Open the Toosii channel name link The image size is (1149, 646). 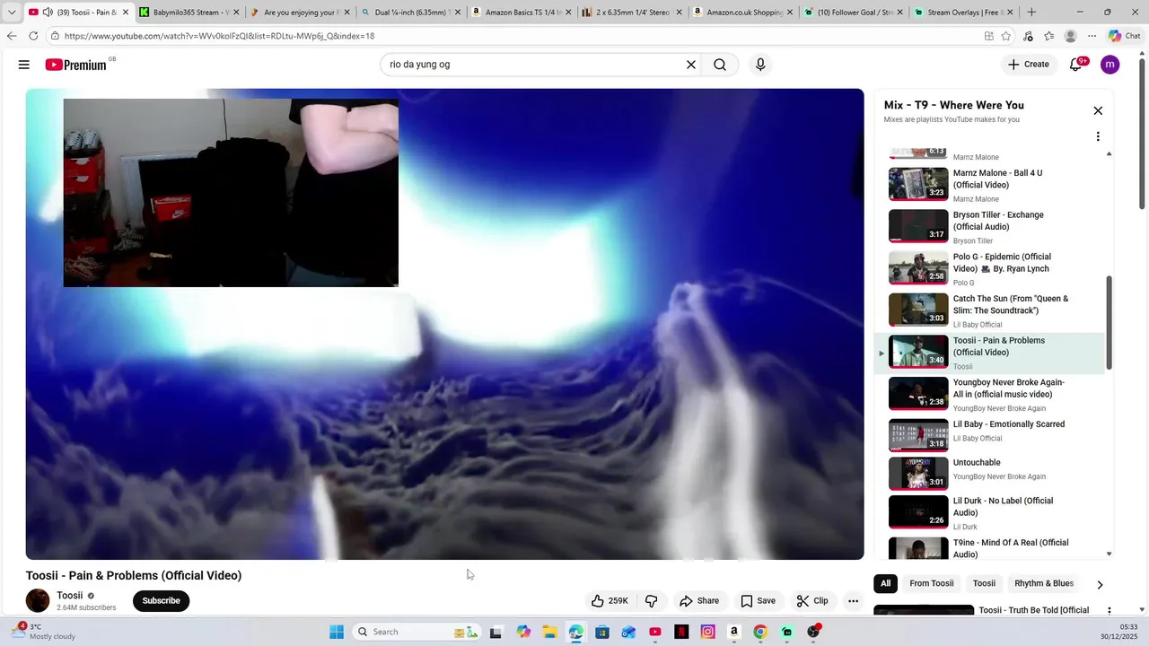tap(70, 596)
